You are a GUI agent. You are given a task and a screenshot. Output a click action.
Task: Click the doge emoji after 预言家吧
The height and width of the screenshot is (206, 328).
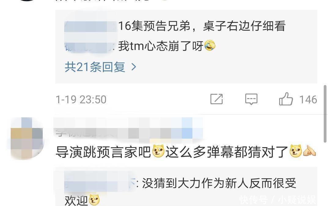coord(158,151)
